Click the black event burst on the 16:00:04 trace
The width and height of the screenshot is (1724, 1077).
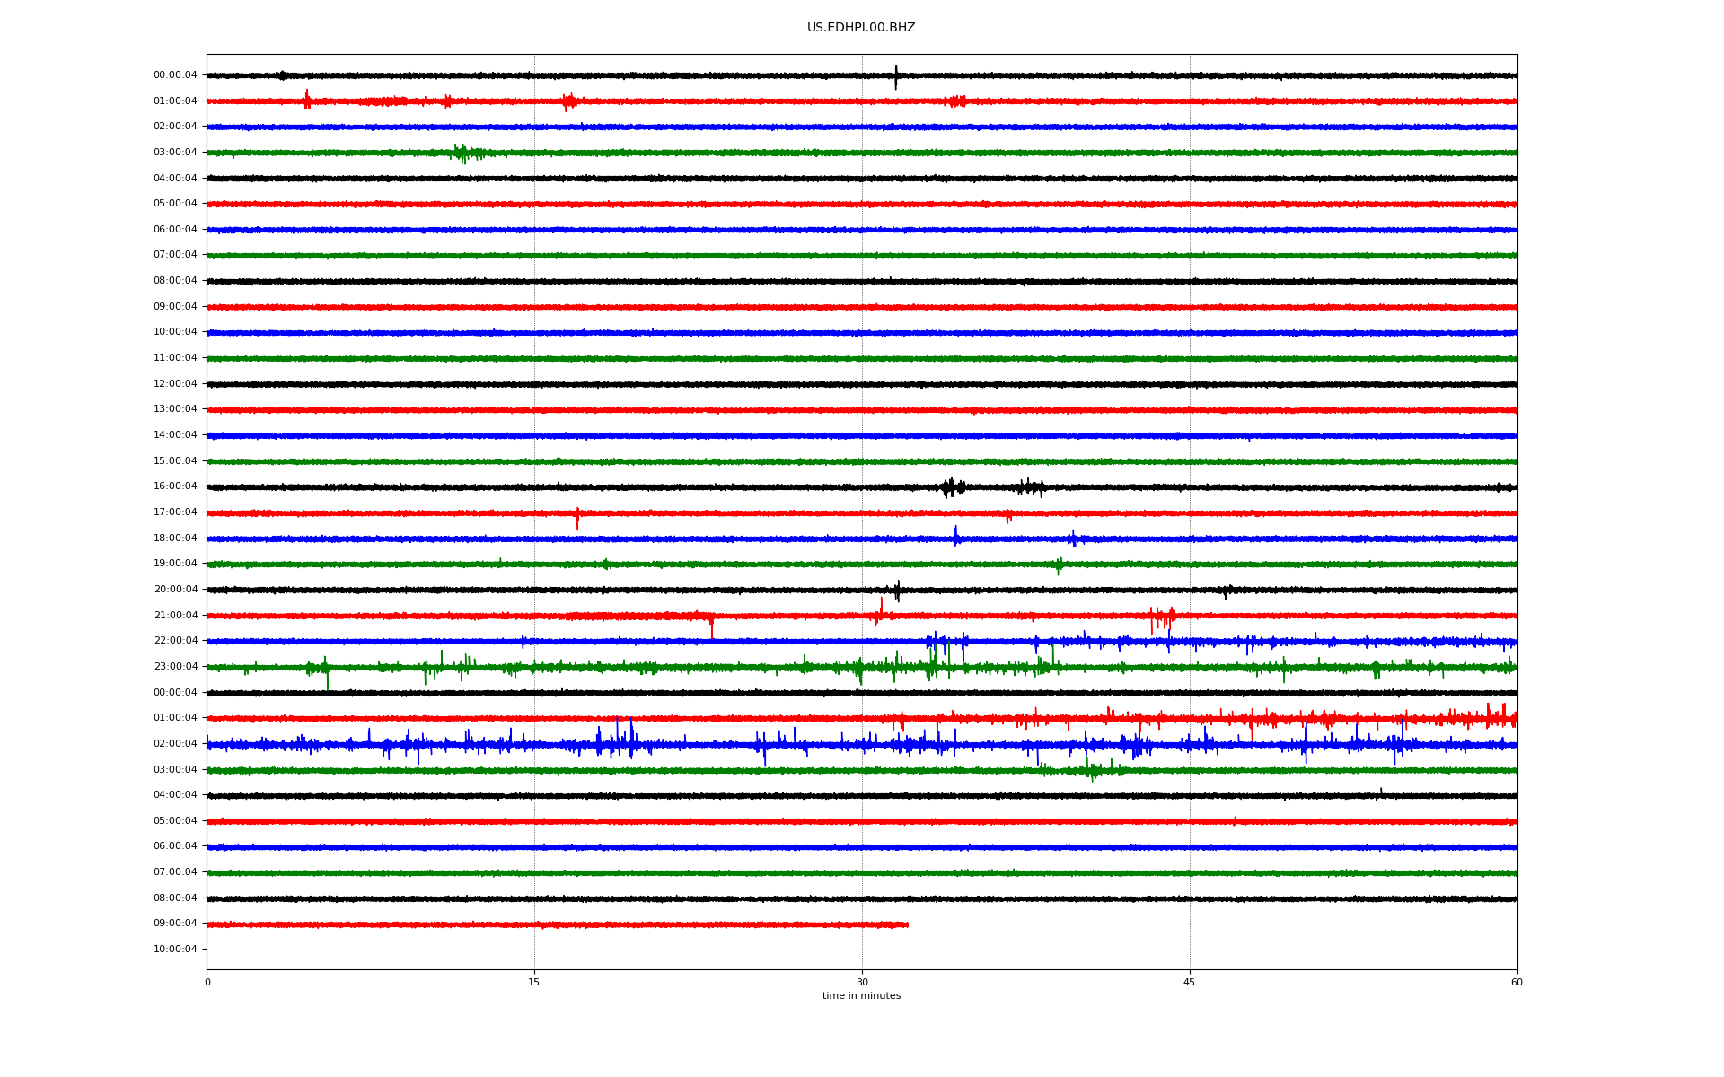click(x=952, y=487)
